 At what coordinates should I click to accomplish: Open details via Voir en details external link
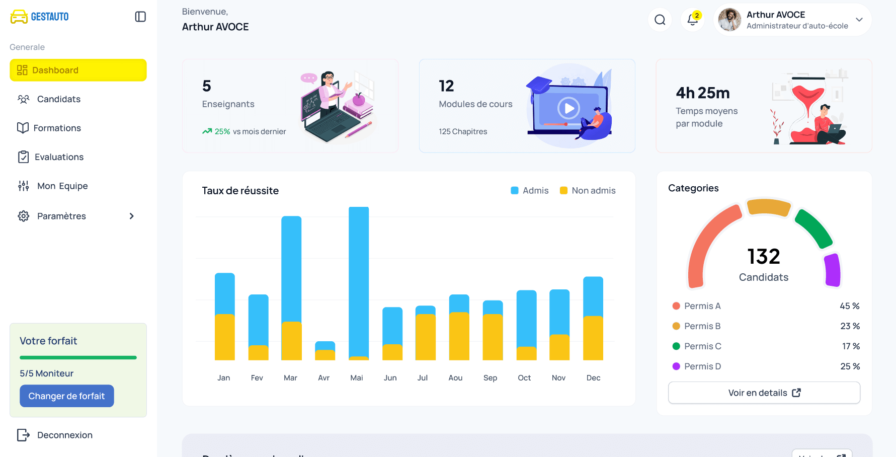click(796, 393)
